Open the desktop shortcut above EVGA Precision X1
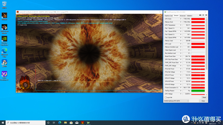The width and height of the screenshot is (223, 125). (4, 63)
